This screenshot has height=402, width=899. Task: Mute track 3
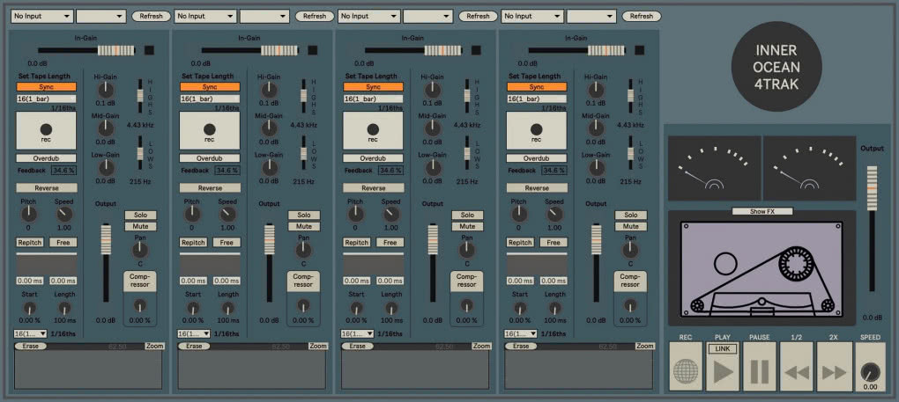click(x=467, y=226)
